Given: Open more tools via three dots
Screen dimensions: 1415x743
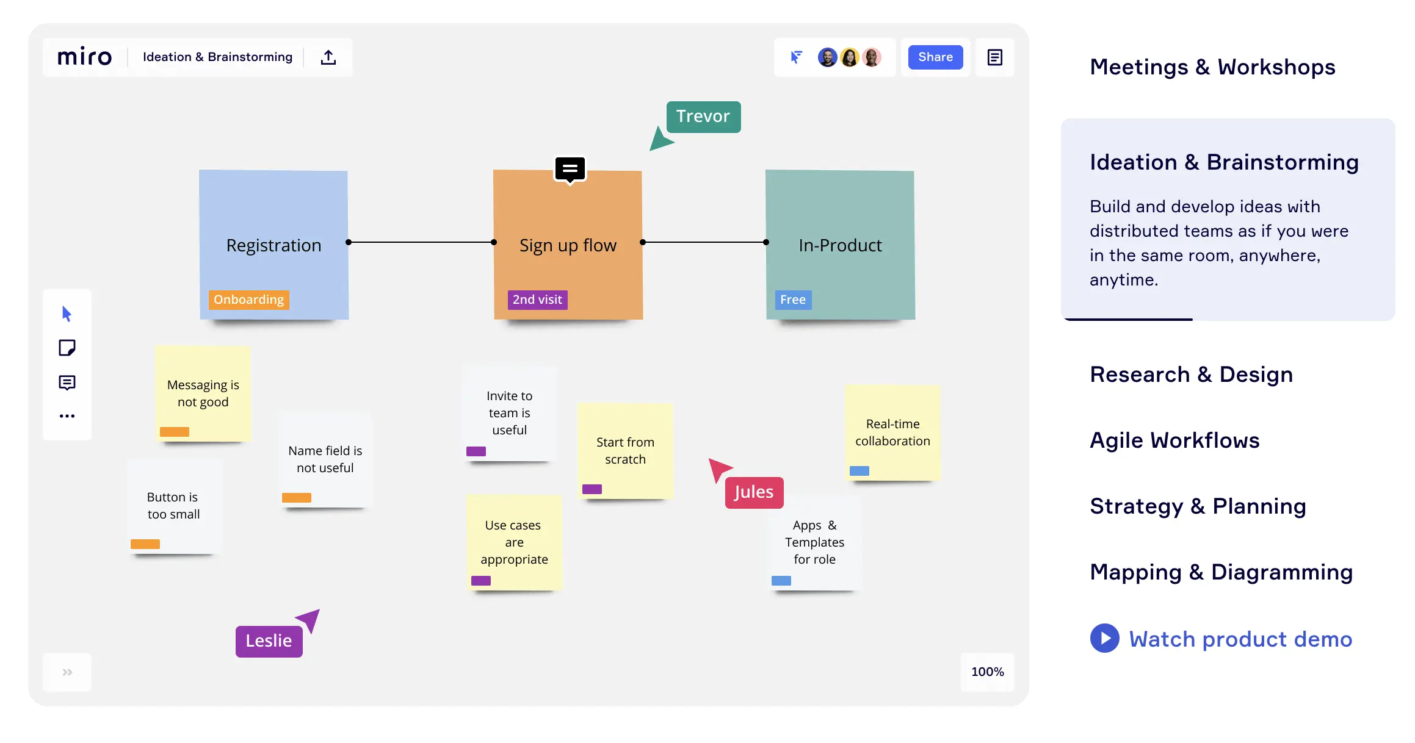Looking at the screenshot, I should [x=67, y=416].
